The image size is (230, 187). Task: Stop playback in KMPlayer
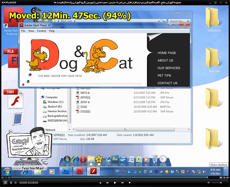click(x=130, y=183)
